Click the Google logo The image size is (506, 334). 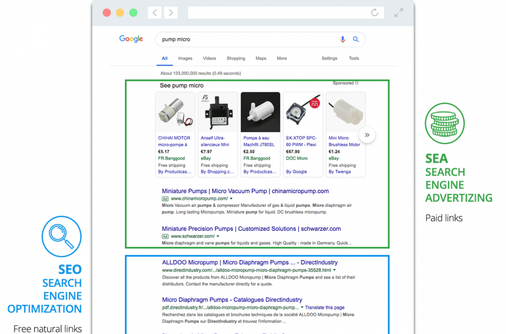click(131, 39)
